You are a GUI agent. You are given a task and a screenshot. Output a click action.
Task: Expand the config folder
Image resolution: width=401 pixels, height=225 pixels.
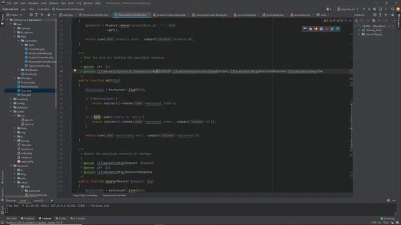(x=11, y=103)
